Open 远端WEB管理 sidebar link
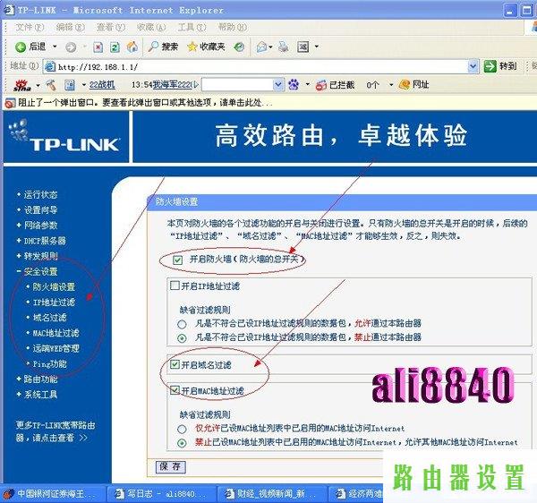 55,348
